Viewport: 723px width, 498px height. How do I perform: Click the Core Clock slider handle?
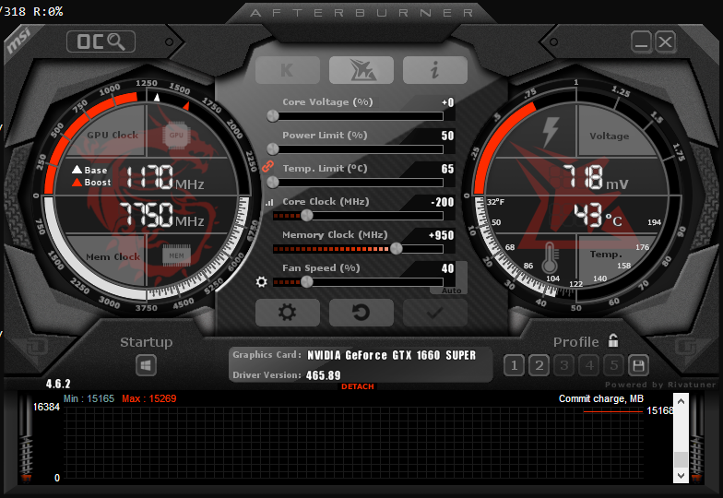[x=306, y=216]
